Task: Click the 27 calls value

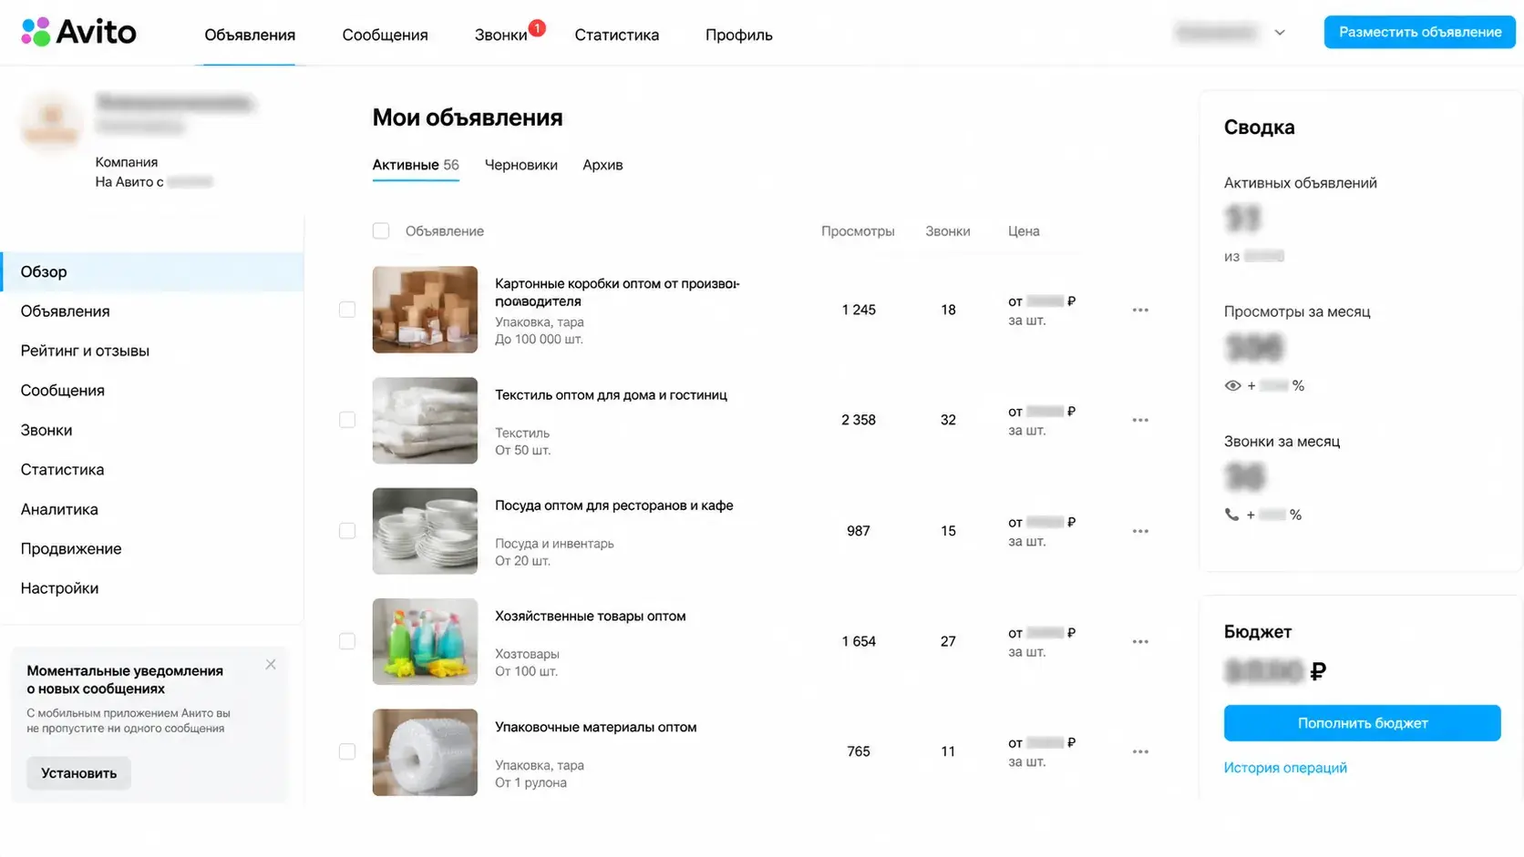Action: 948,641
